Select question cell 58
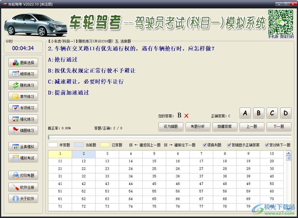 tap(225, 191)
